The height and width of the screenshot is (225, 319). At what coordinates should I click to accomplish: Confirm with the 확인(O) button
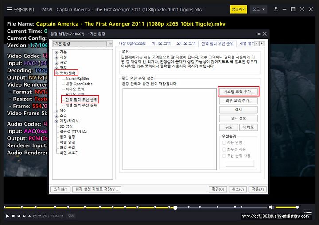(218, 189)
